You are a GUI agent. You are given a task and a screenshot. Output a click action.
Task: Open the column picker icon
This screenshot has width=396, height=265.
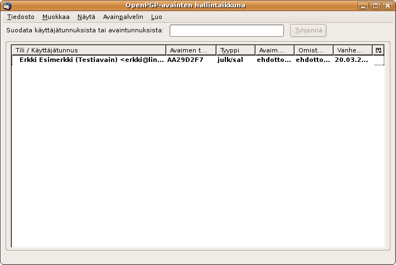pyautogui.click(x=379, y=50)
